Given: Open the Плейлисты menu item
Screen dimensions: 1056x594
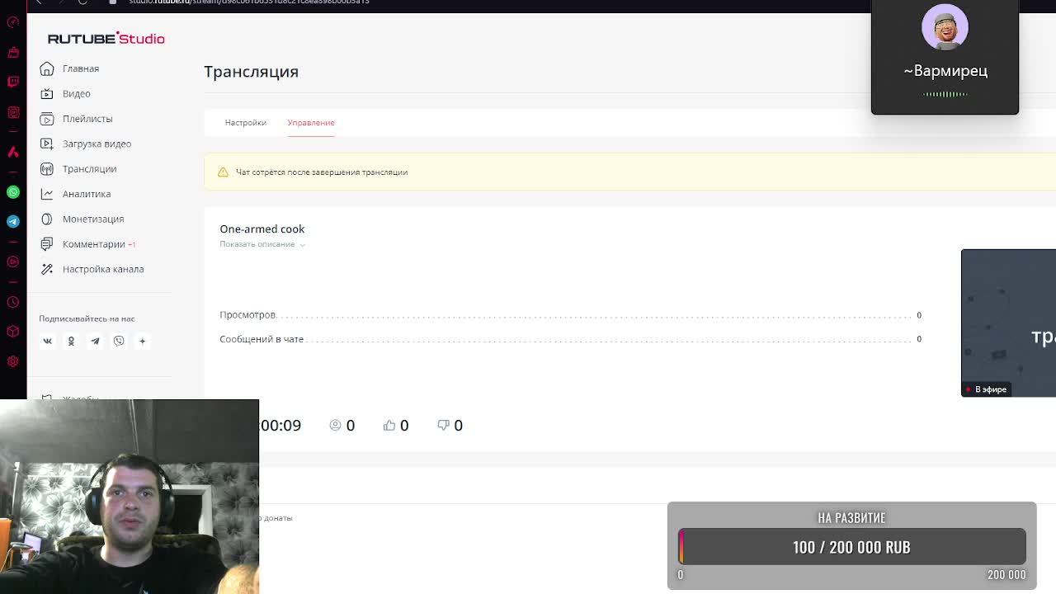Looking at the screenshot, I should [87, 119].
